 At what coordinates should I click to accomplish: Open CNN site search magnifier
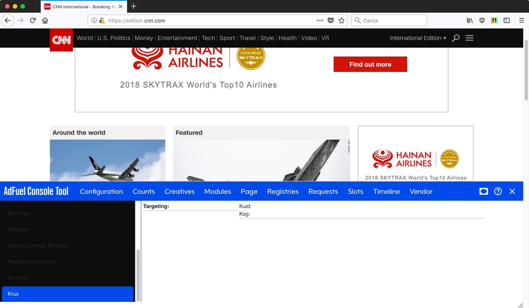pyautogui.click(x=456, y=38)
